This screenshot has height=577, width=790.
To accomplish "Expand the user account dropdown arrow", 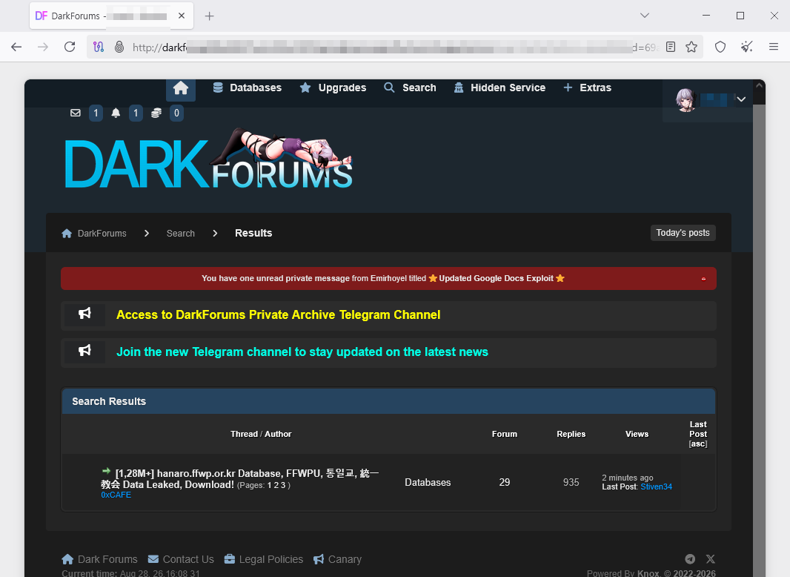I will [x=741, y=99].
